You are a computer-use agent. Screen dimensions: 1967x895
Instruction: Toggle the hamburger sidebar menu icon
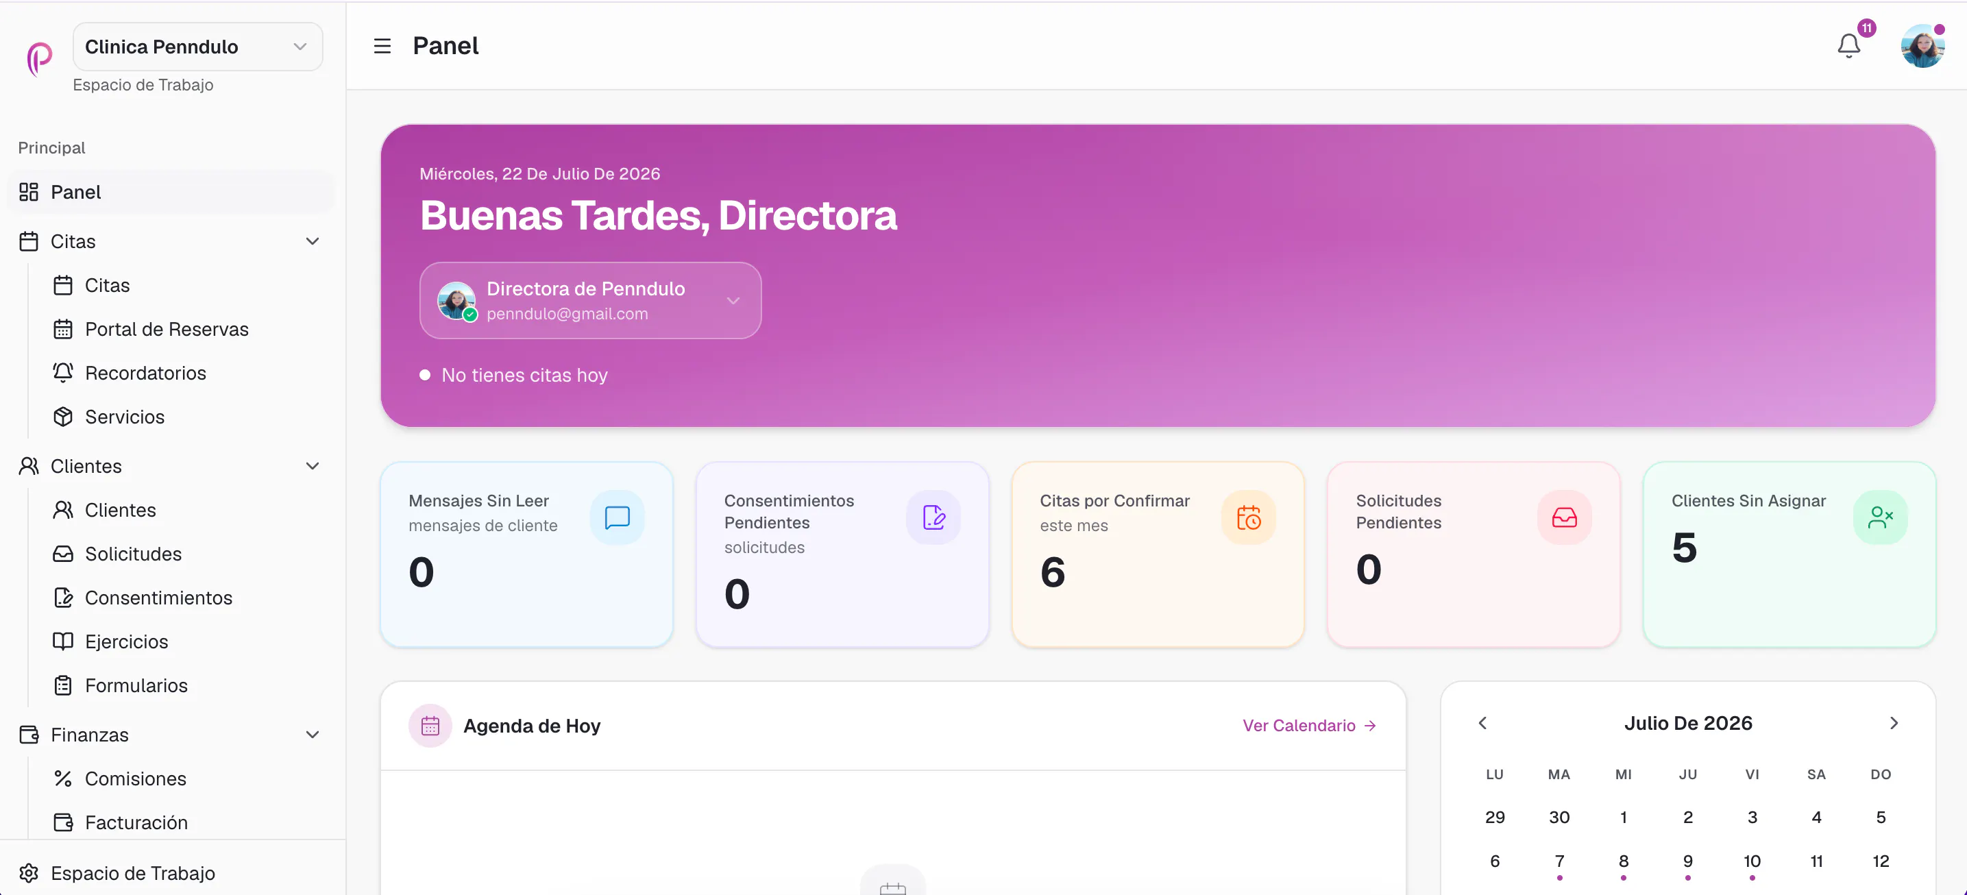pos(382,47)
